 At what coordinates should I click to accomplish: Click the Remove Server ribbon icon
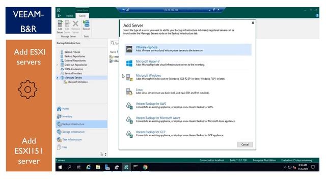point(75,27)
